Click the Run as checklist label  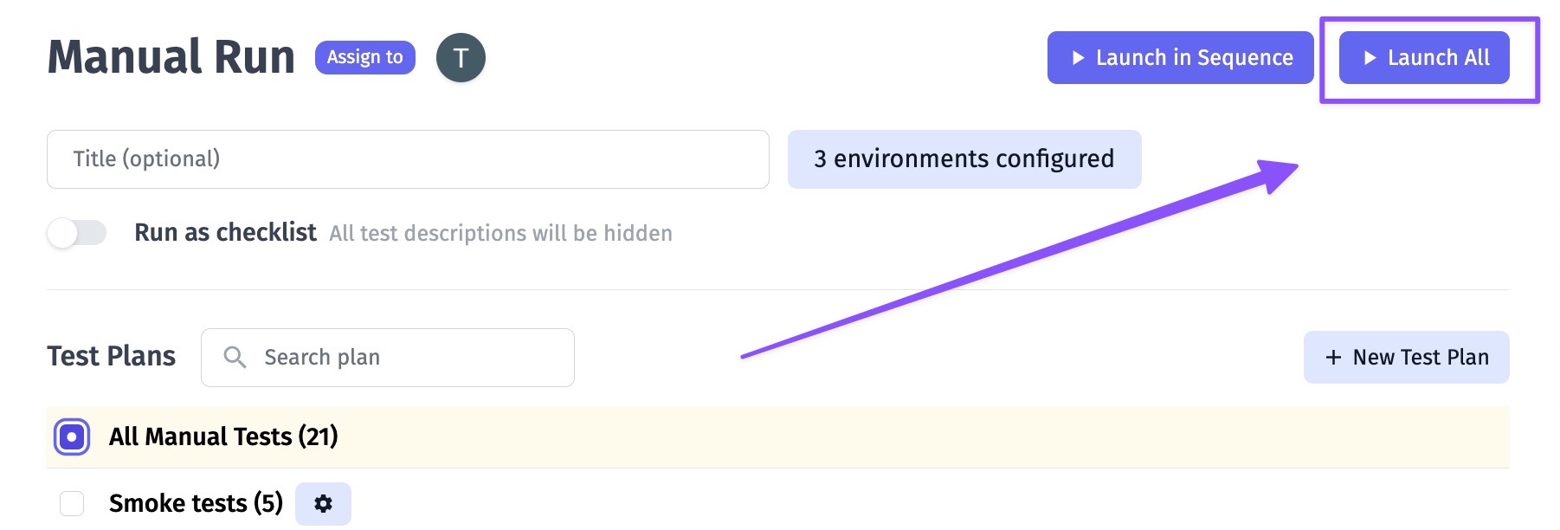(225, 232)
